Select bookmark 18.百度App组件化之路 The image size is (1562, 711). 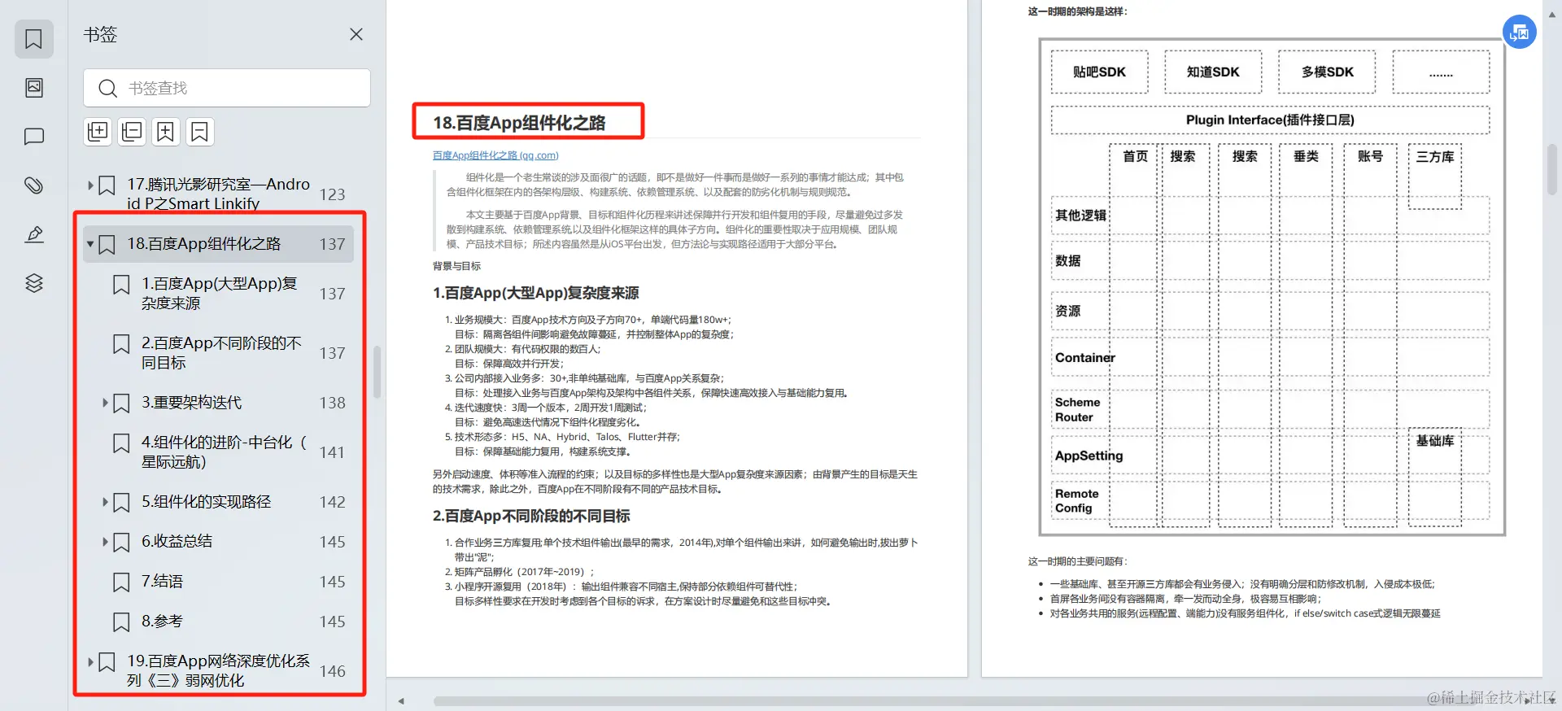[218, 244]
